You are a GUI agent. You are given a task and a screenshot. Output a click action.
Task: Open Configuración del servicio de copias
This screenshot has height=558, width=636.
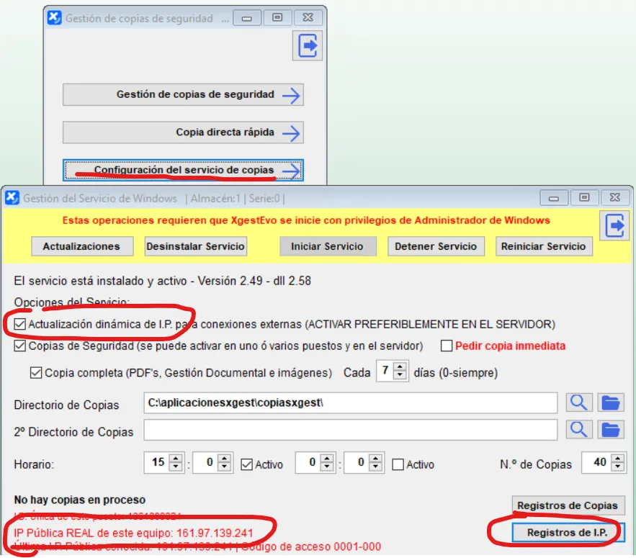(182, 170)
